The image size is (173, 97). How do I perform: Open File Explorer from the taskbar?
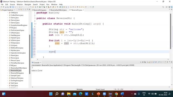(69, 94)
